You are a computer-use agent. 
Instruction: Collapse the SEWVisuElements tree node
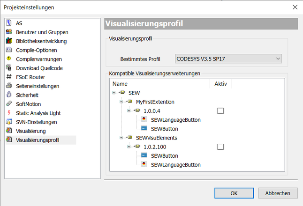coord(121,138)
